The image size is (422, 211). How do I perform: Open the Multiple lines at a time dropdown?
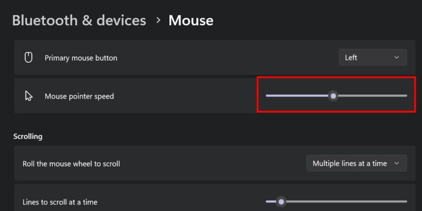(357, 164)
